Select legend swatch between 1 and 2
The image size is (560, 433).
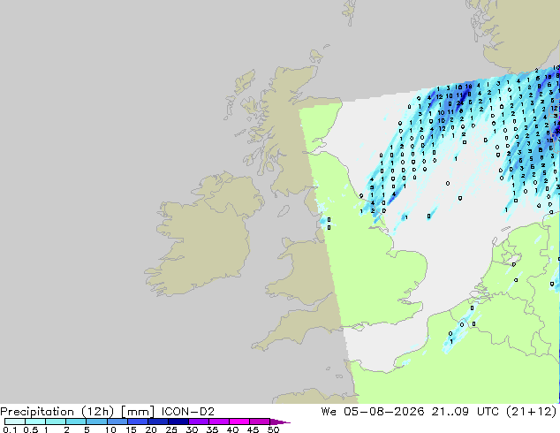(56, 422)
